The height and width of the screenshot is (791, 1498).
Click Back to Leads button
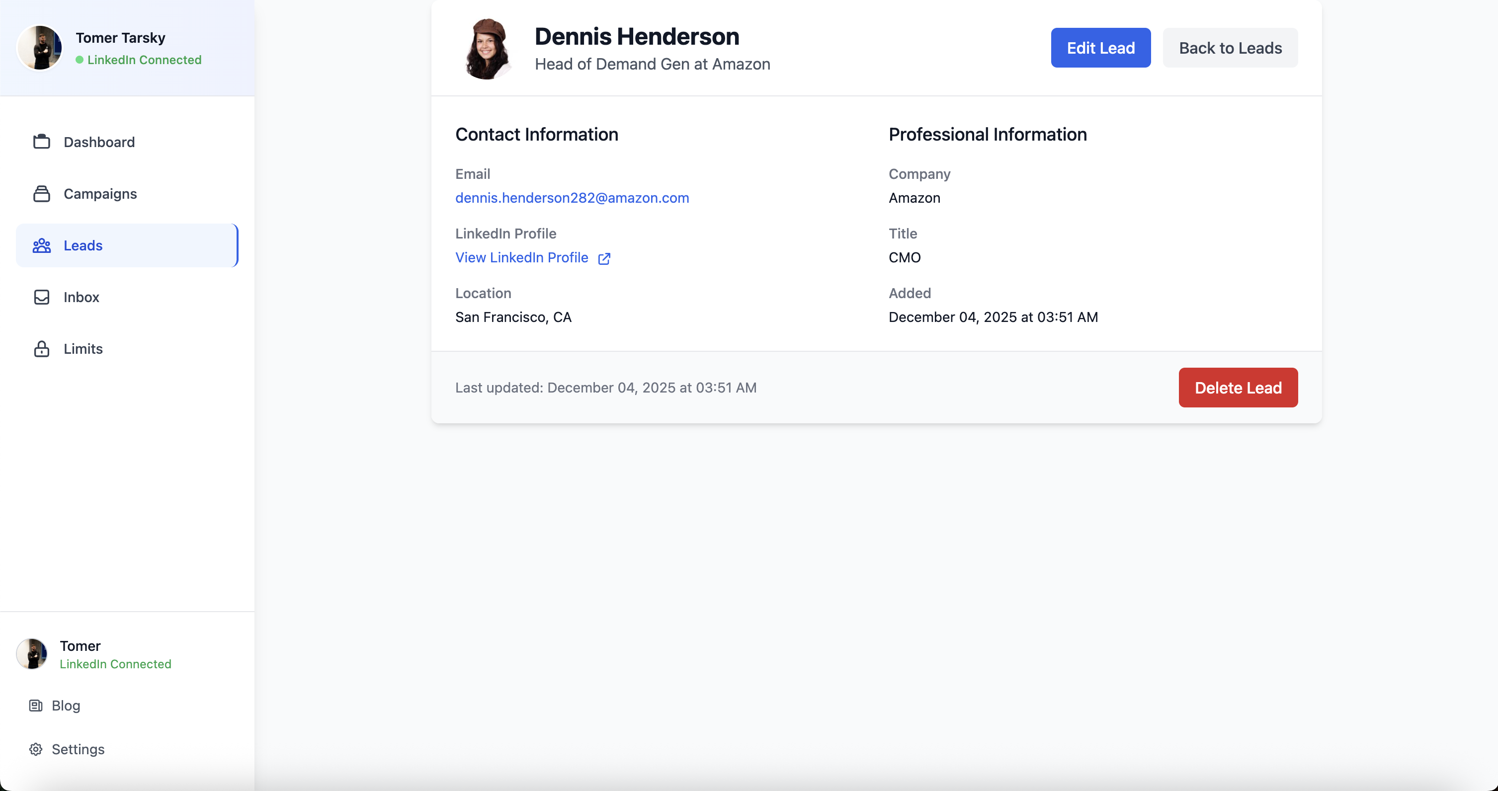1230,48
